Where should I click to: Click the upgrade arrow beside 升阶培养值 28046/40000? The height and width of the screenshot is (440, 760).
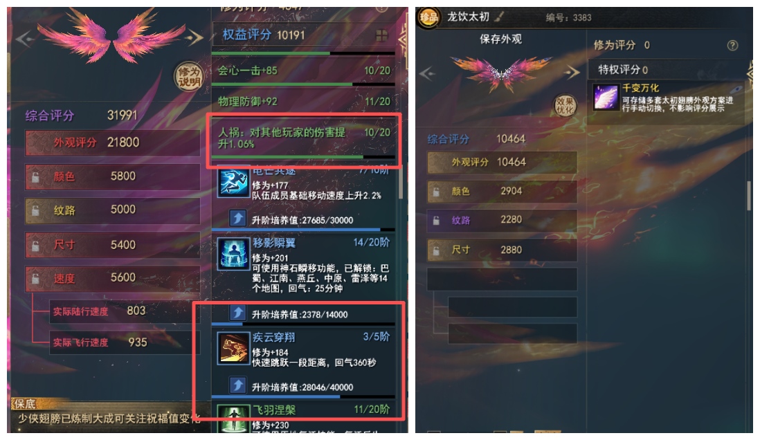click(237, 386)
